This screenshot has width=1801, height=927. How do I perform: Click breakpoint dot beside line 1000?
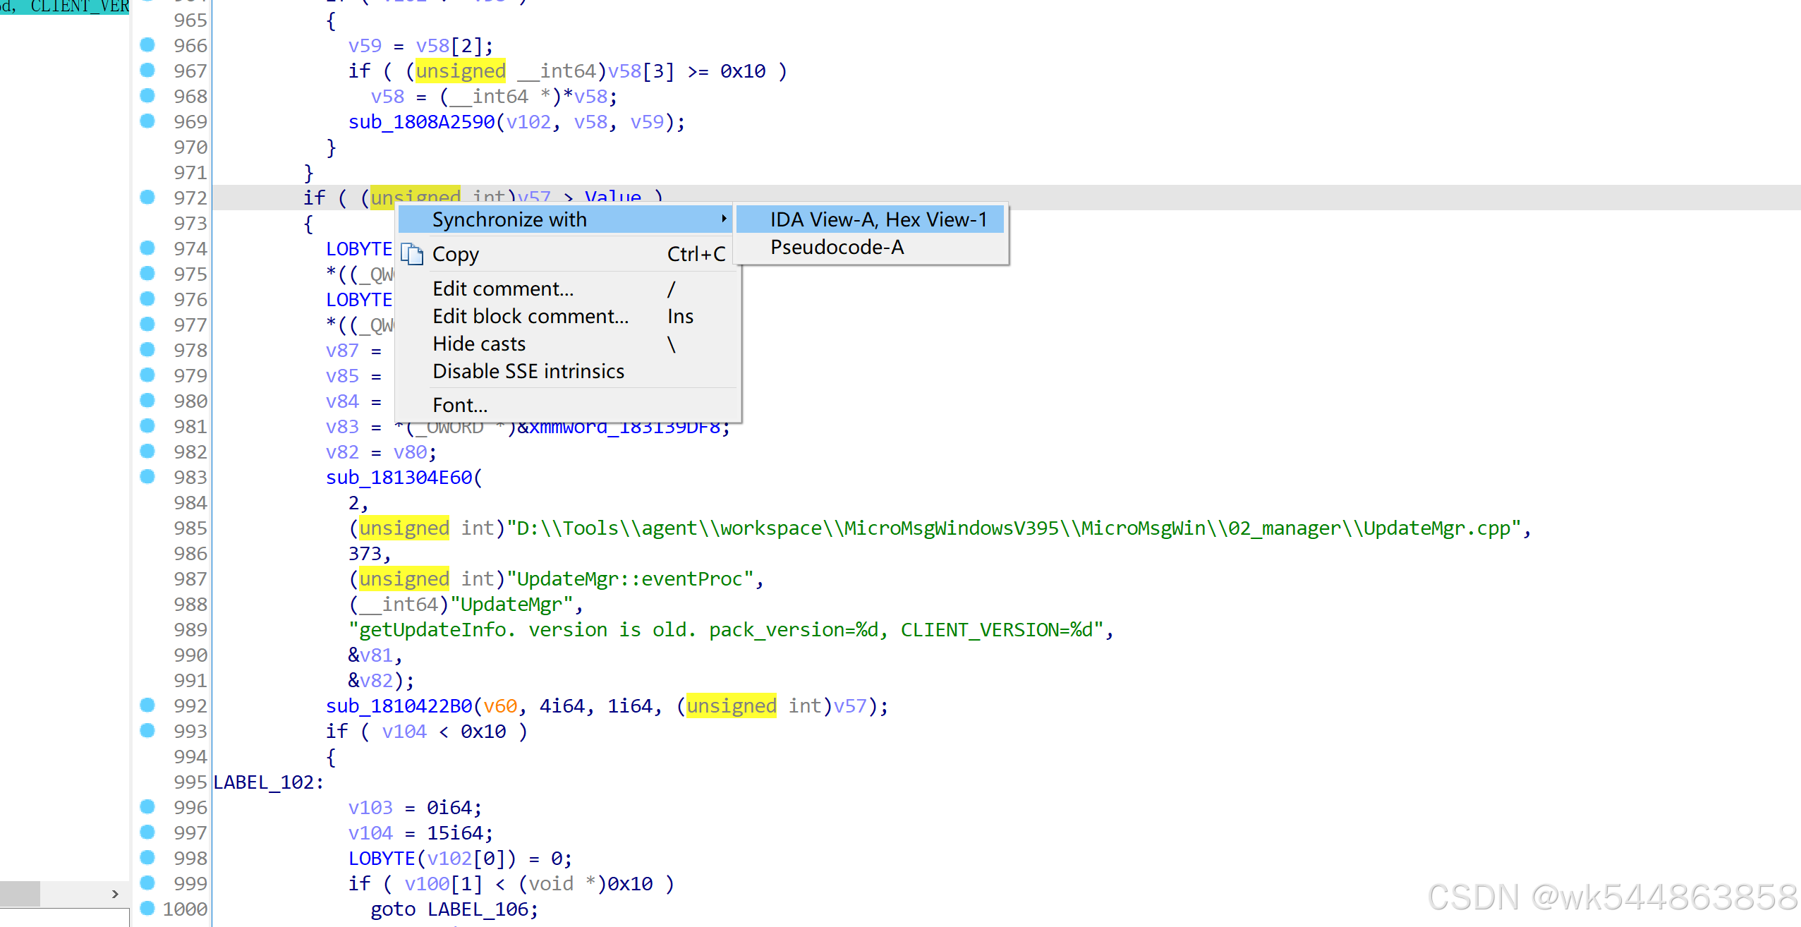coord(147,909)
